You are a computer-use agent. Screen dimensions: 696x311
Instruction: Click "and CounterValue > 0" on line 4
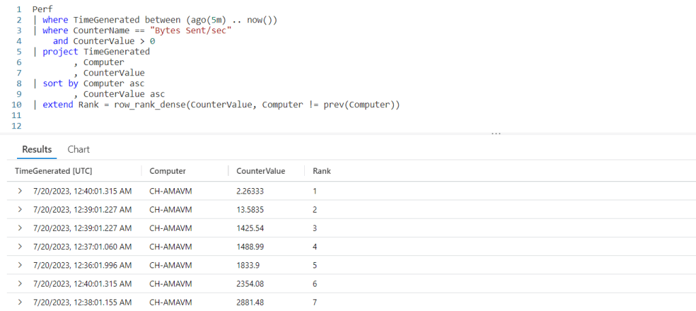(104, 41)
